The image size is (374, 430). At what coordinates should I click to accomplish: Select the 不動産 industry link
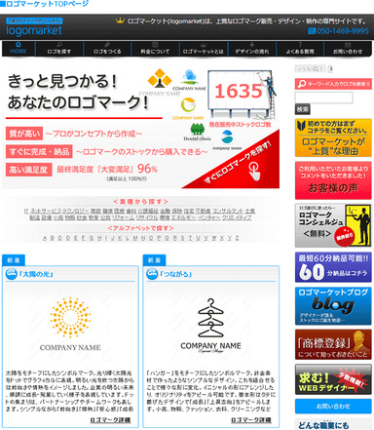(x=204, y=211)
